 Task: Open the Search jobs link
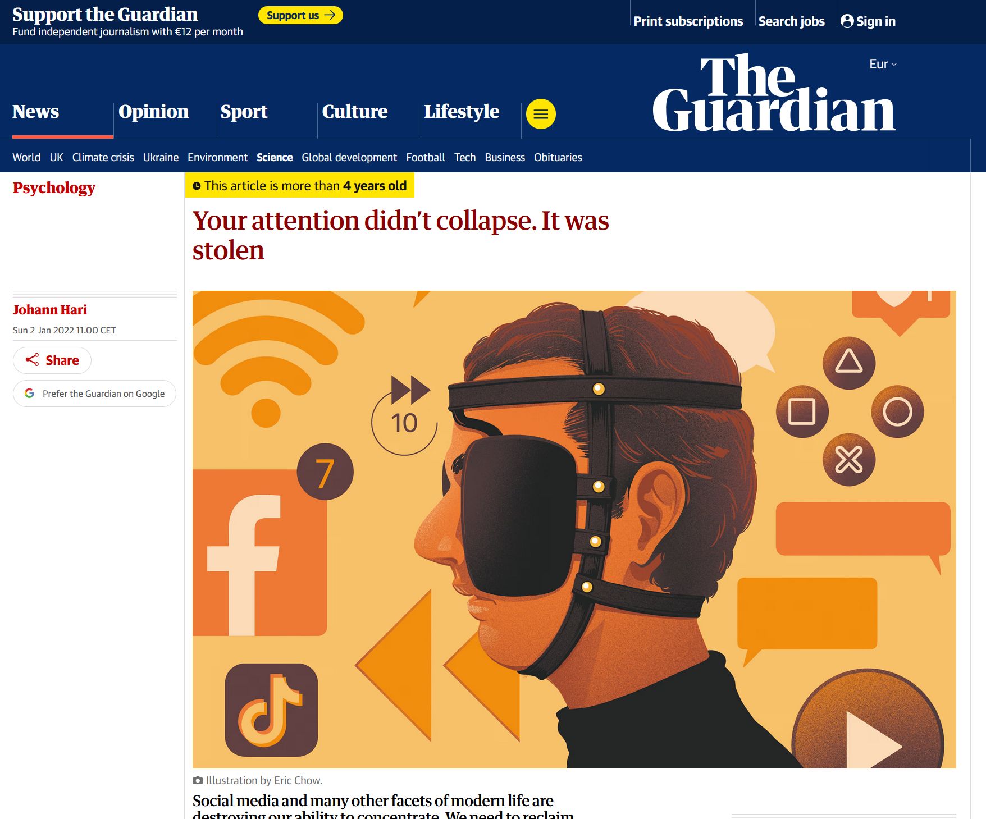pos(791,21)
